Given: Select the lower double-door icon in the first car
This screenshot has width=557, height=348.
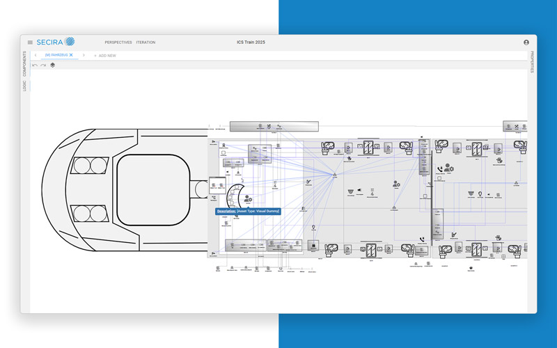Looking at the screenshot, I should click(x=371, y=251).
